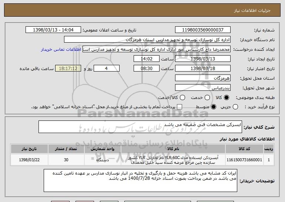Click the remaining days field showing 4
The width and height of the screenshot is (285, 202).
click(x=107, y=69)
